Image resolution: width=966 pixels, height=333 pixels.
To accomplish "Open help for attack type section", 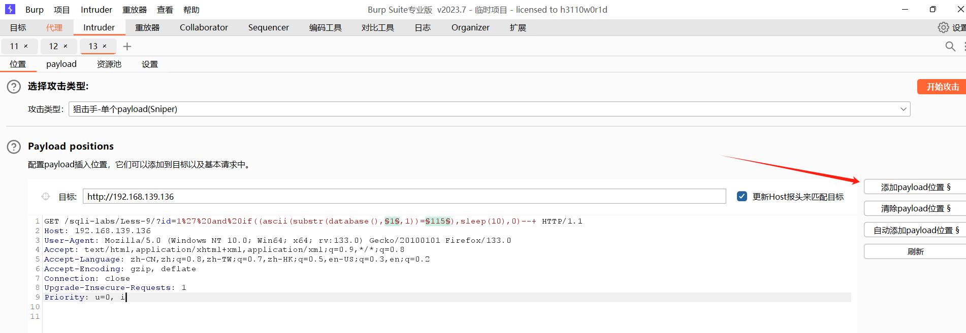I will 14,87.
